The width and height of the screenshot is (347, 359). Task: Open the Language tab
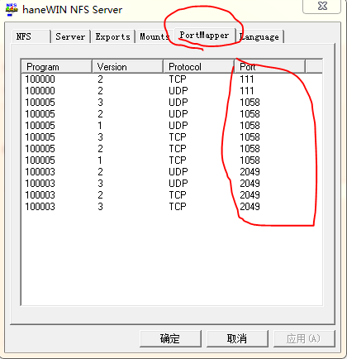point(259,36)
